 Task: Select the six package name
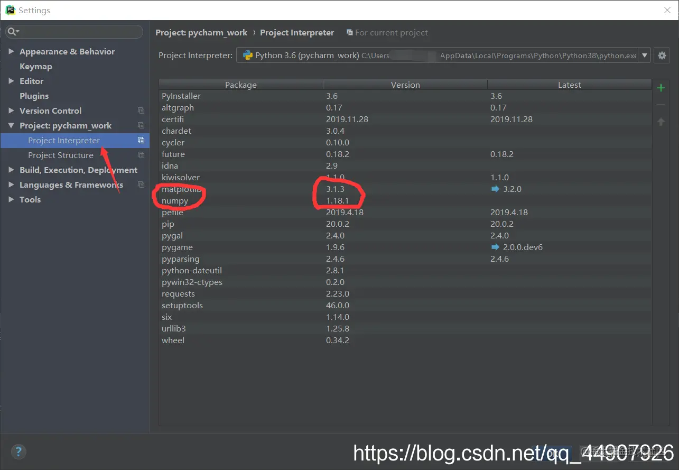(167, 317)
